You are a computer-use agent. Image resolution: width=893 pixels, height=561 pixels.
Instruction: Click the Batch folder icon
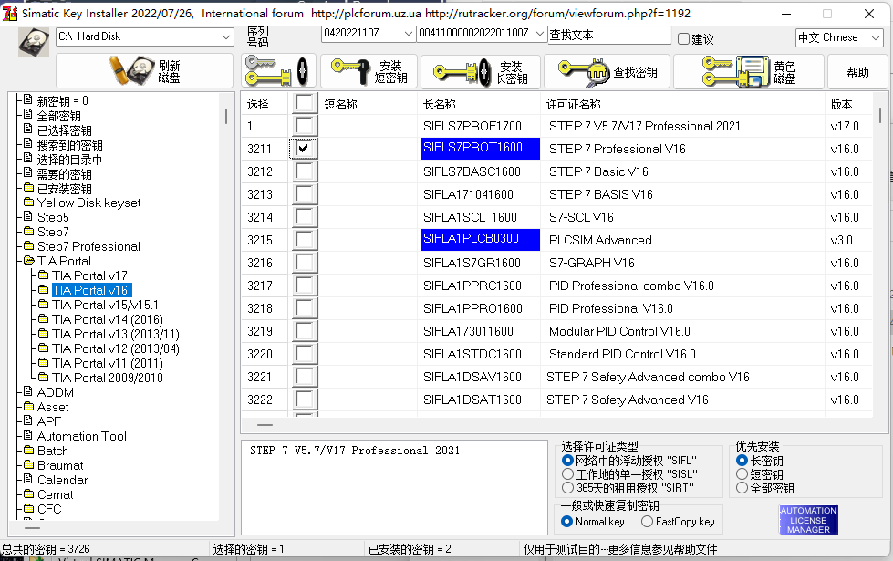[29, 450]
